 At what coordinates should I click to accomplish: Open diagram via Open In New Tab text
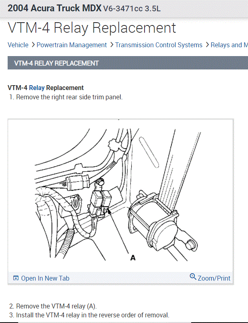(45, 278)
